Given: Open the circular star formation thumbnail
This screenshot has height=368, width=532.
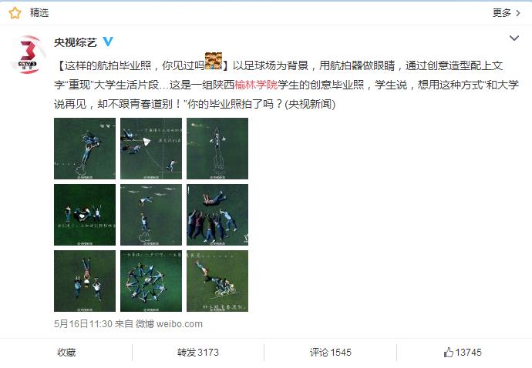Looking at the screenshot, I should click(151, 281).
